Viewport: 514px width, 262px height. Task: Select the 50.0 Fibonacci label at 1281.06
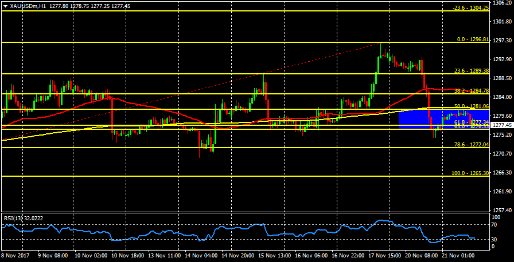[471, 106]
